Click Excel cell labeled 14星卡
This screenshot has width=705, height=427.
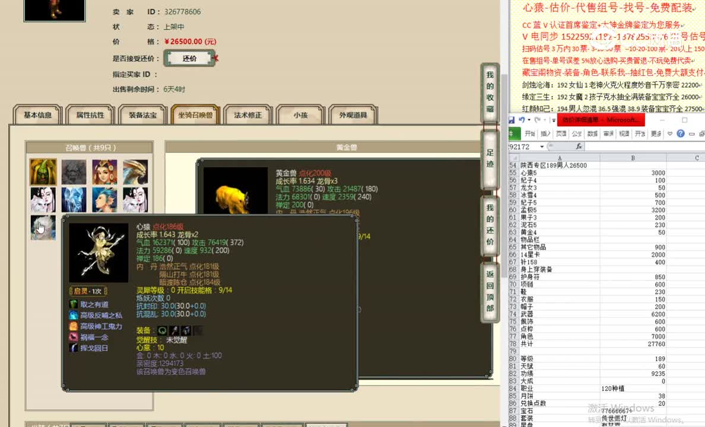pyautogui.click(x=560, y=255)
